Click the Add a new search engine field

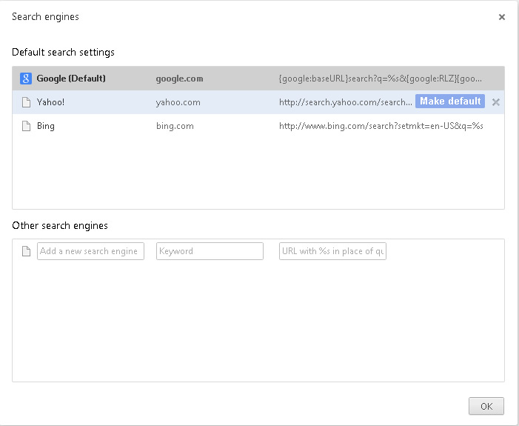[90, 251]
